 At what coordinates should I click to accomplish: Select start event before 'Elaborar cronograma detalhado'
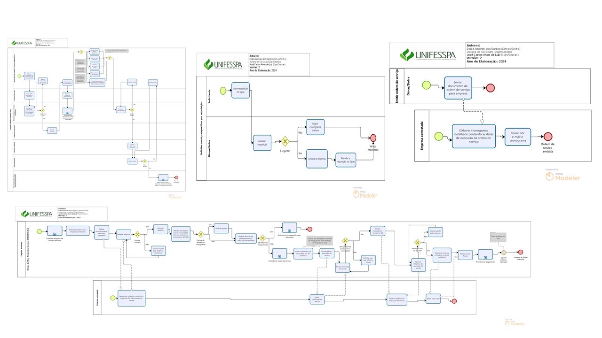(x=439, y=137)
